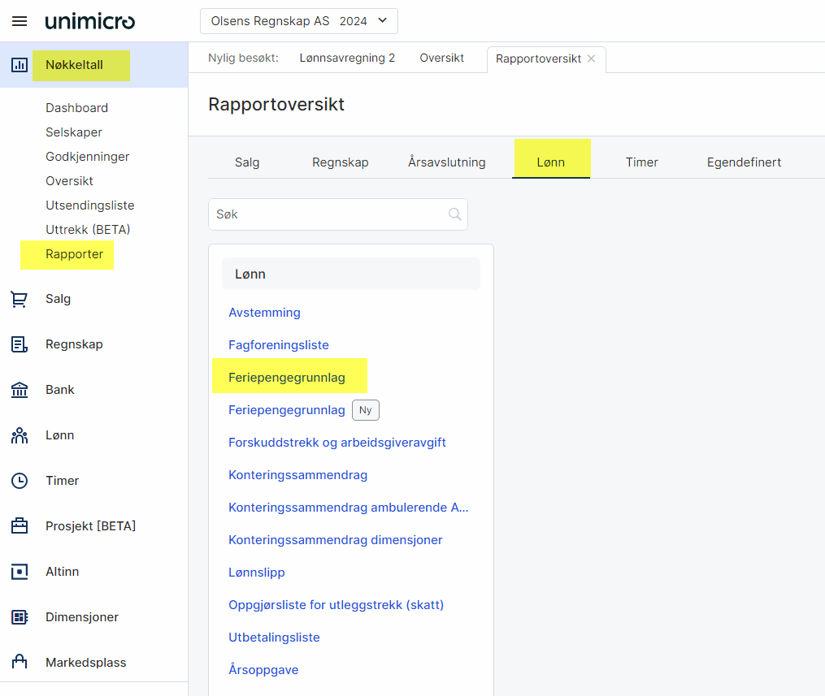
Task: Switch to the Egendefinert tab
Action: tap(744, 162)
